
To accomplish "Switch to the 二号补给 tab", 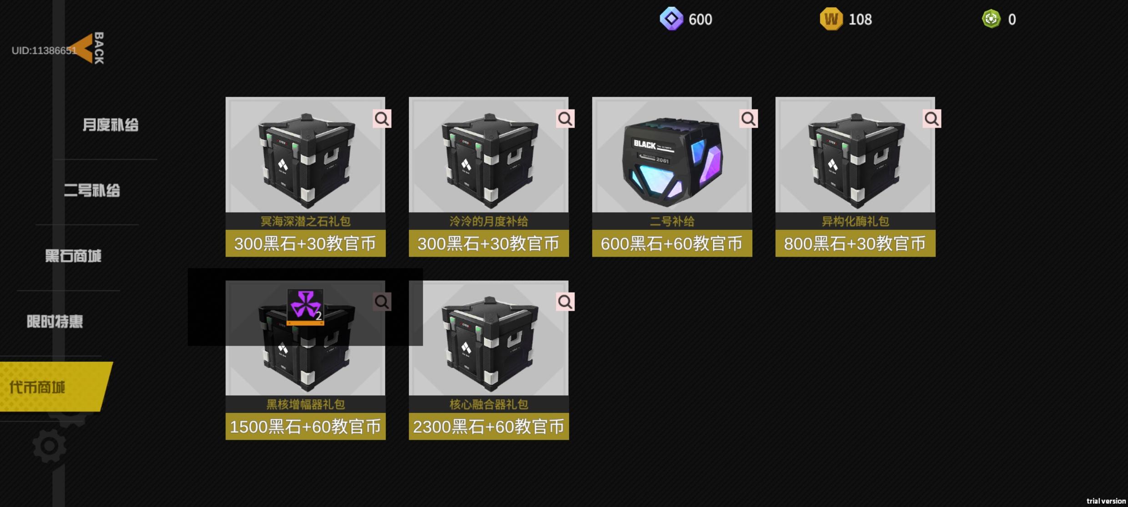I will (92, 190).
